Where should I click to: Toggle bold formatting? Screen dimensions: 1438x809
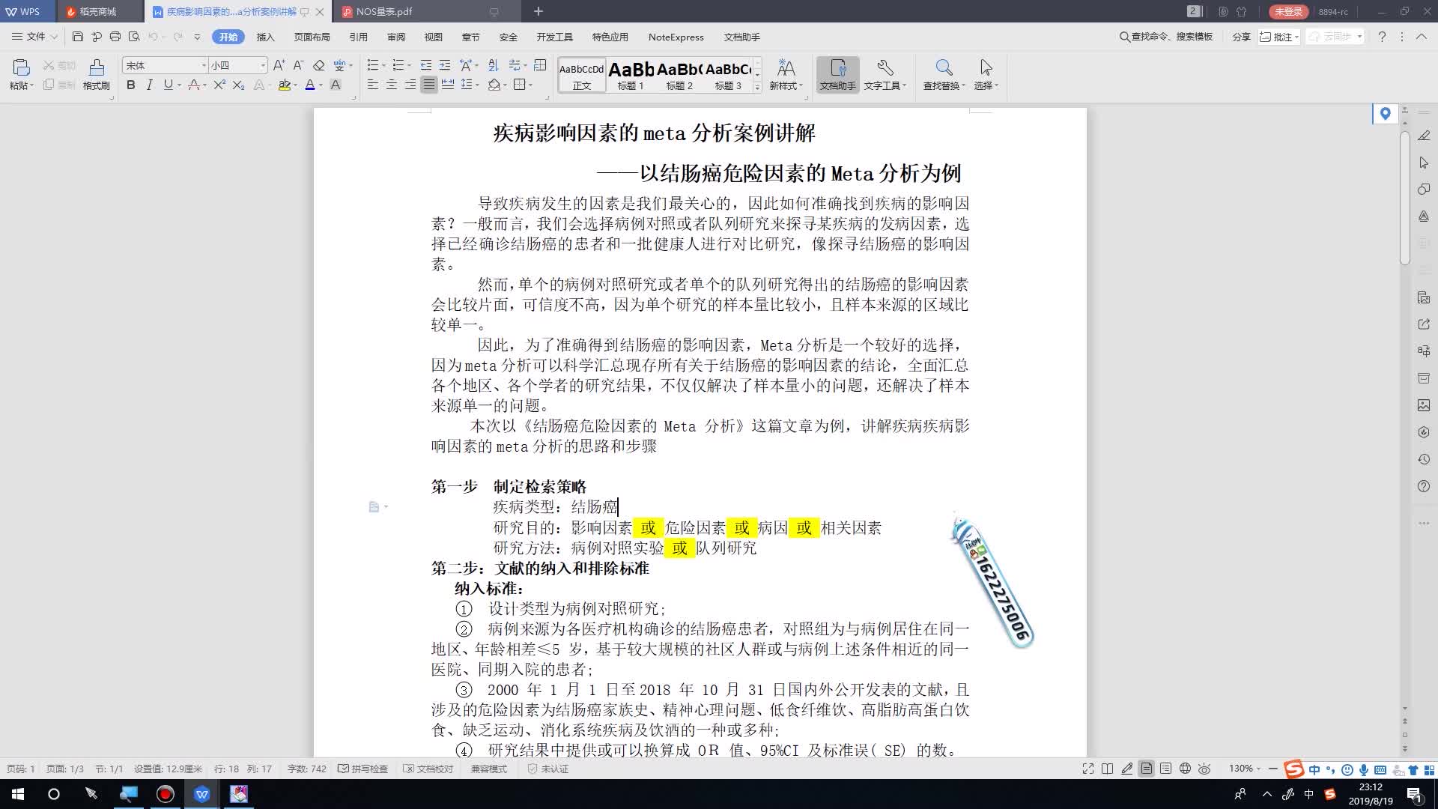click(x=131, y=85)
